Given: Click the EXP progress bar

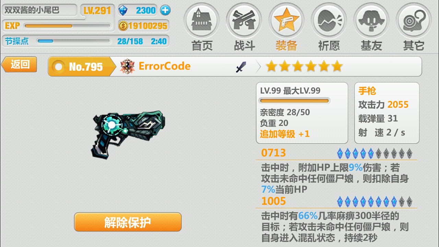Looking at the screenshot, I should pos(67,26).
